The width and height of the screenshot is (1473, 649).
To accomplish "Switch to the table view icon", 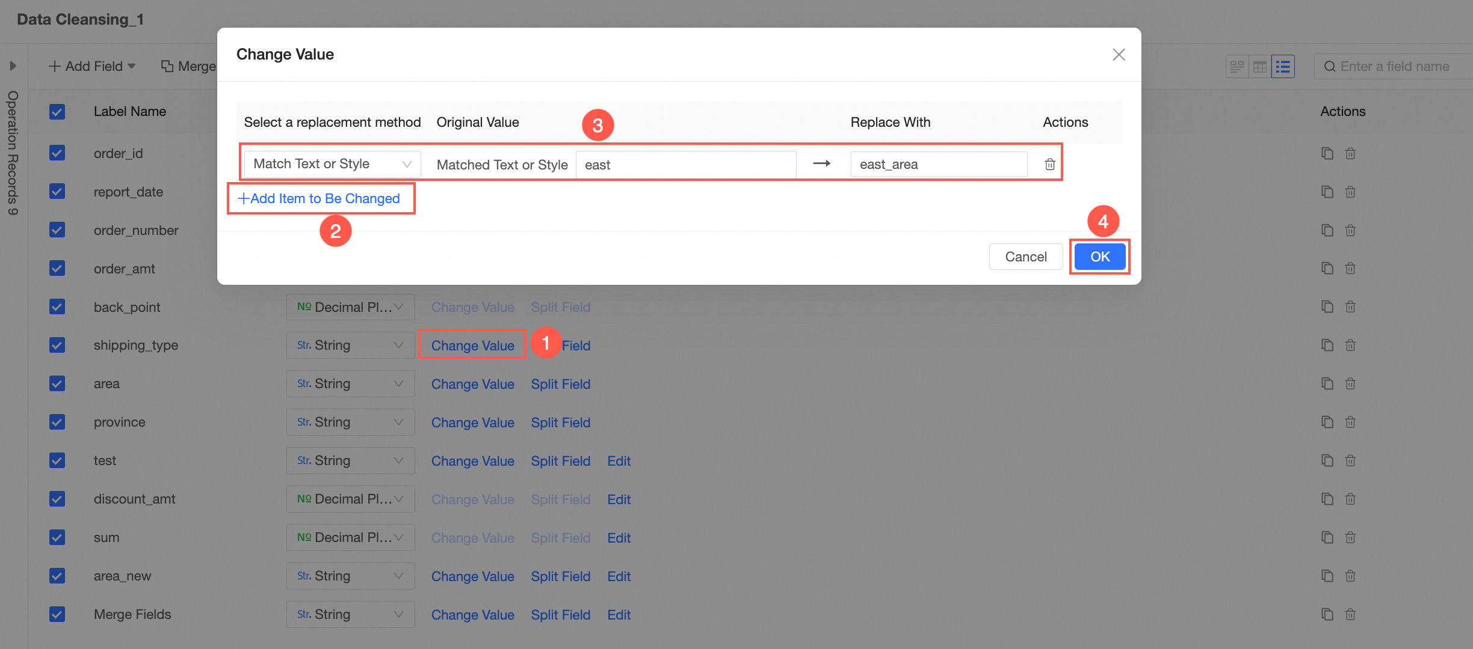I will click(1260, 67).
